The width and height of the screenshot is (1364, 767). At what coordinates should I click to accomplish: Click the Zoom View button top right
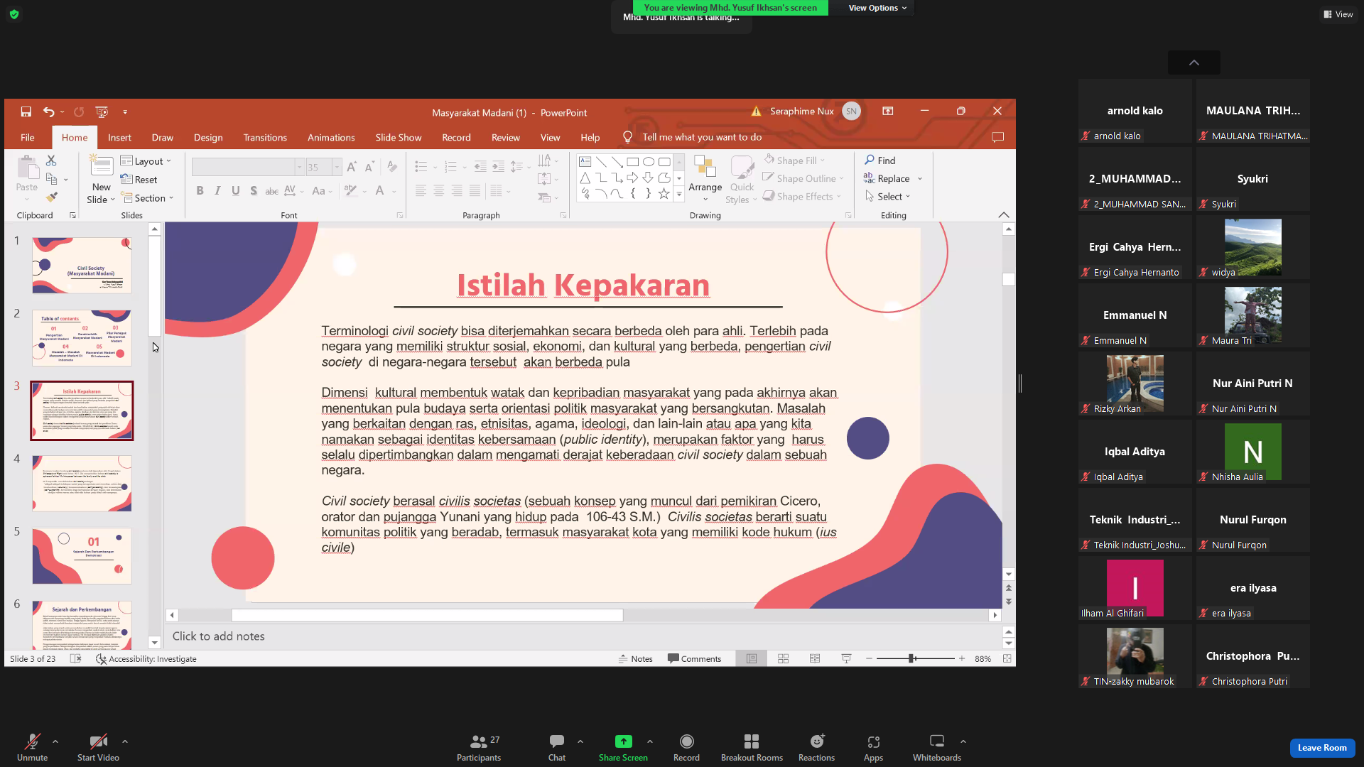(x=1338, y=14)
